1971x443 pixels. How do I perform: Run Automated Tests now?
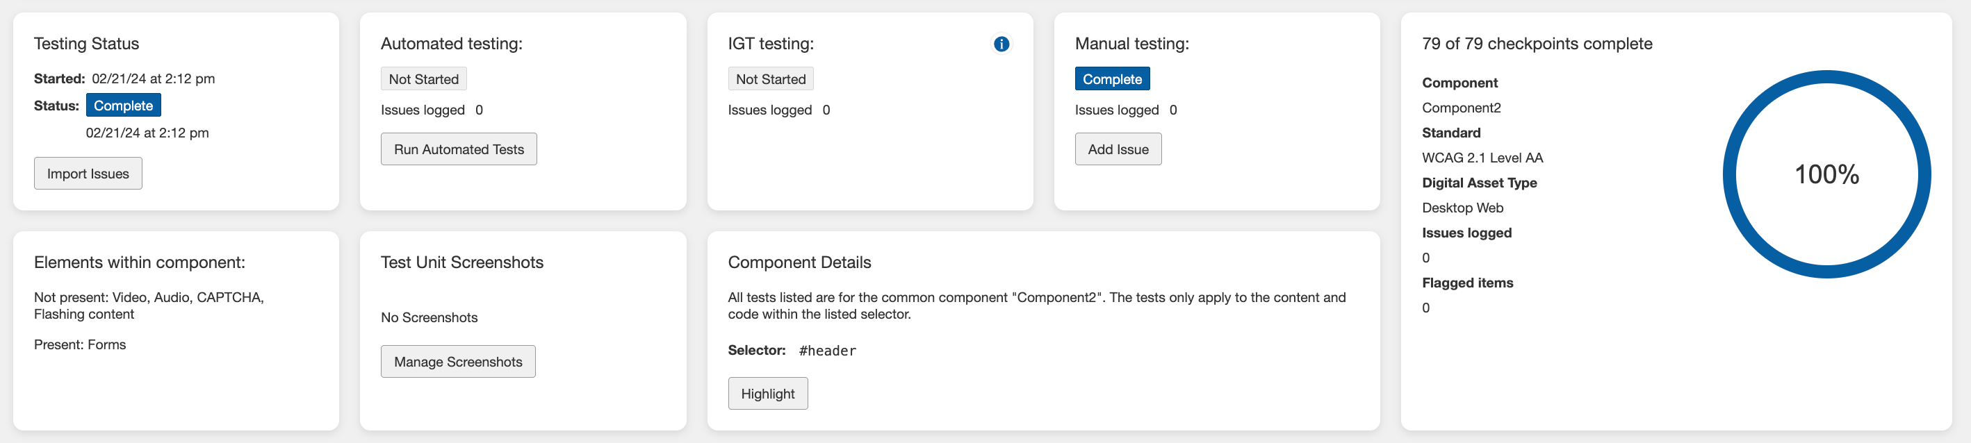coord(458,150)
